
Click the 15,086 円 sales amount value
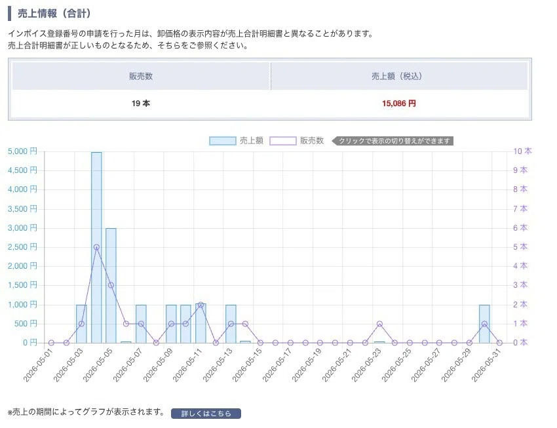point(399,104)
